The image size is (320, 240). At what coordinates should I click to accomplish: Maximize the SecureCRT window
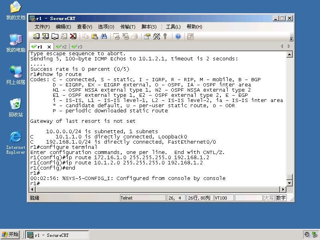point(282,18)
